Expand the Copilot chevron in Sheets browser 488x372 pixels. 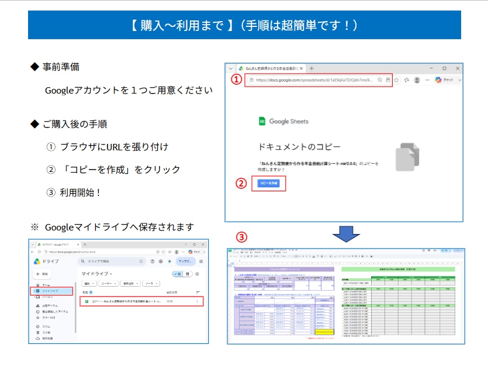click(459, 80)
